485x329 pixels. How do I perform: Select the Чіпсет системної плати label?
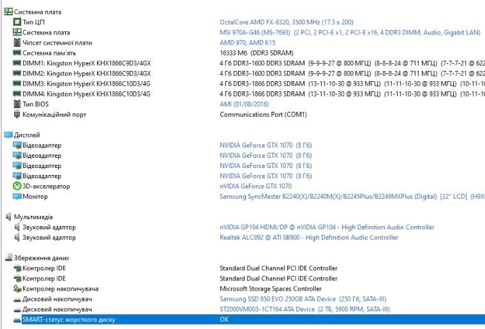(x=57, y=42)
